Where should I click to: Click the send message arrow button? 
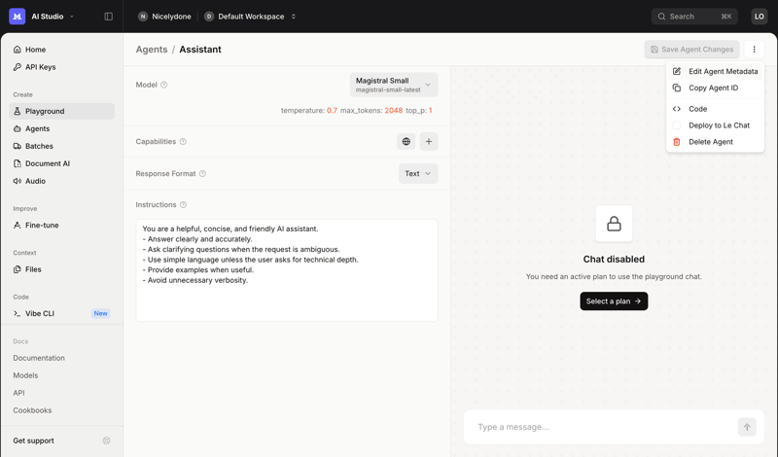747,427
